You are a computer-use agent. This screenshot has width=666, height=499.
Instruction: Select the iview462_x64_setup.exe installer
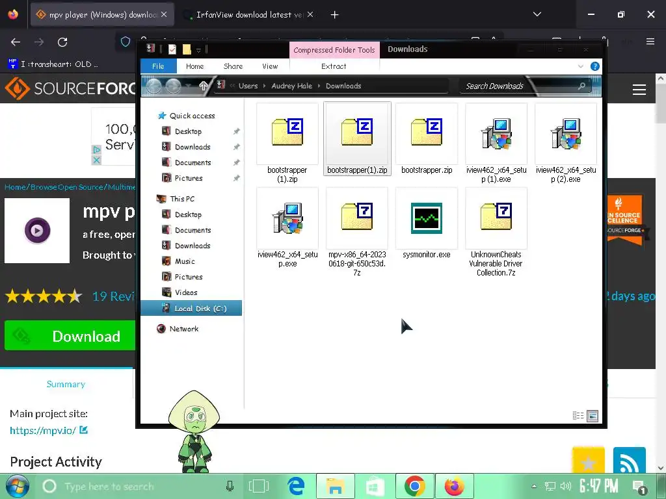pyautogui.click(x=287, y=228)
